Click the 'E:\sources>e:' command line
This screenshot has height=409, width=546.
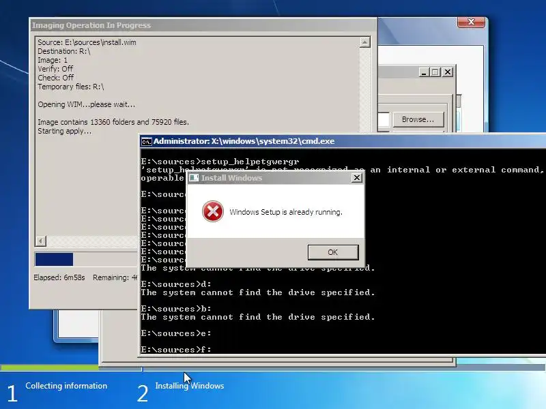176,333
